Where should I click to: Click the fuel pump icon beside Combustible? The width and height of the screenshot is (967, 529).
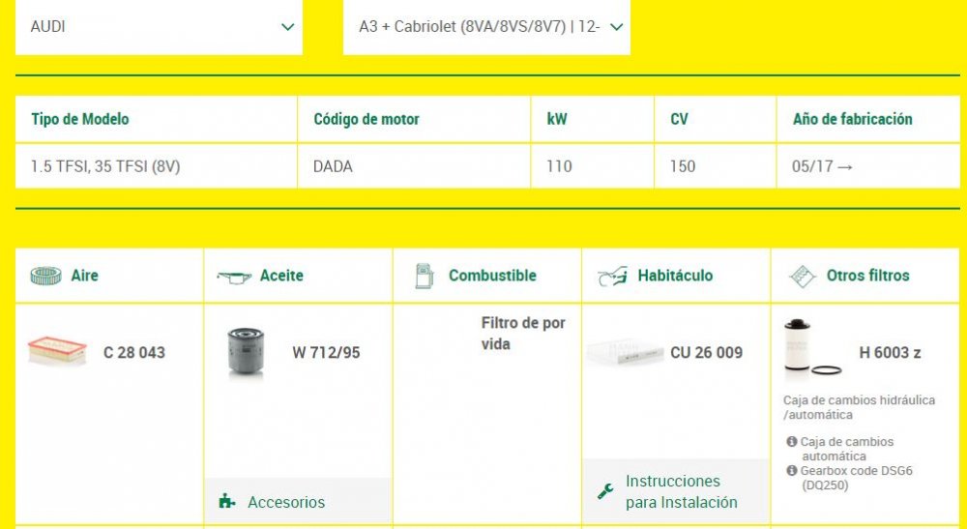[425, 276]
